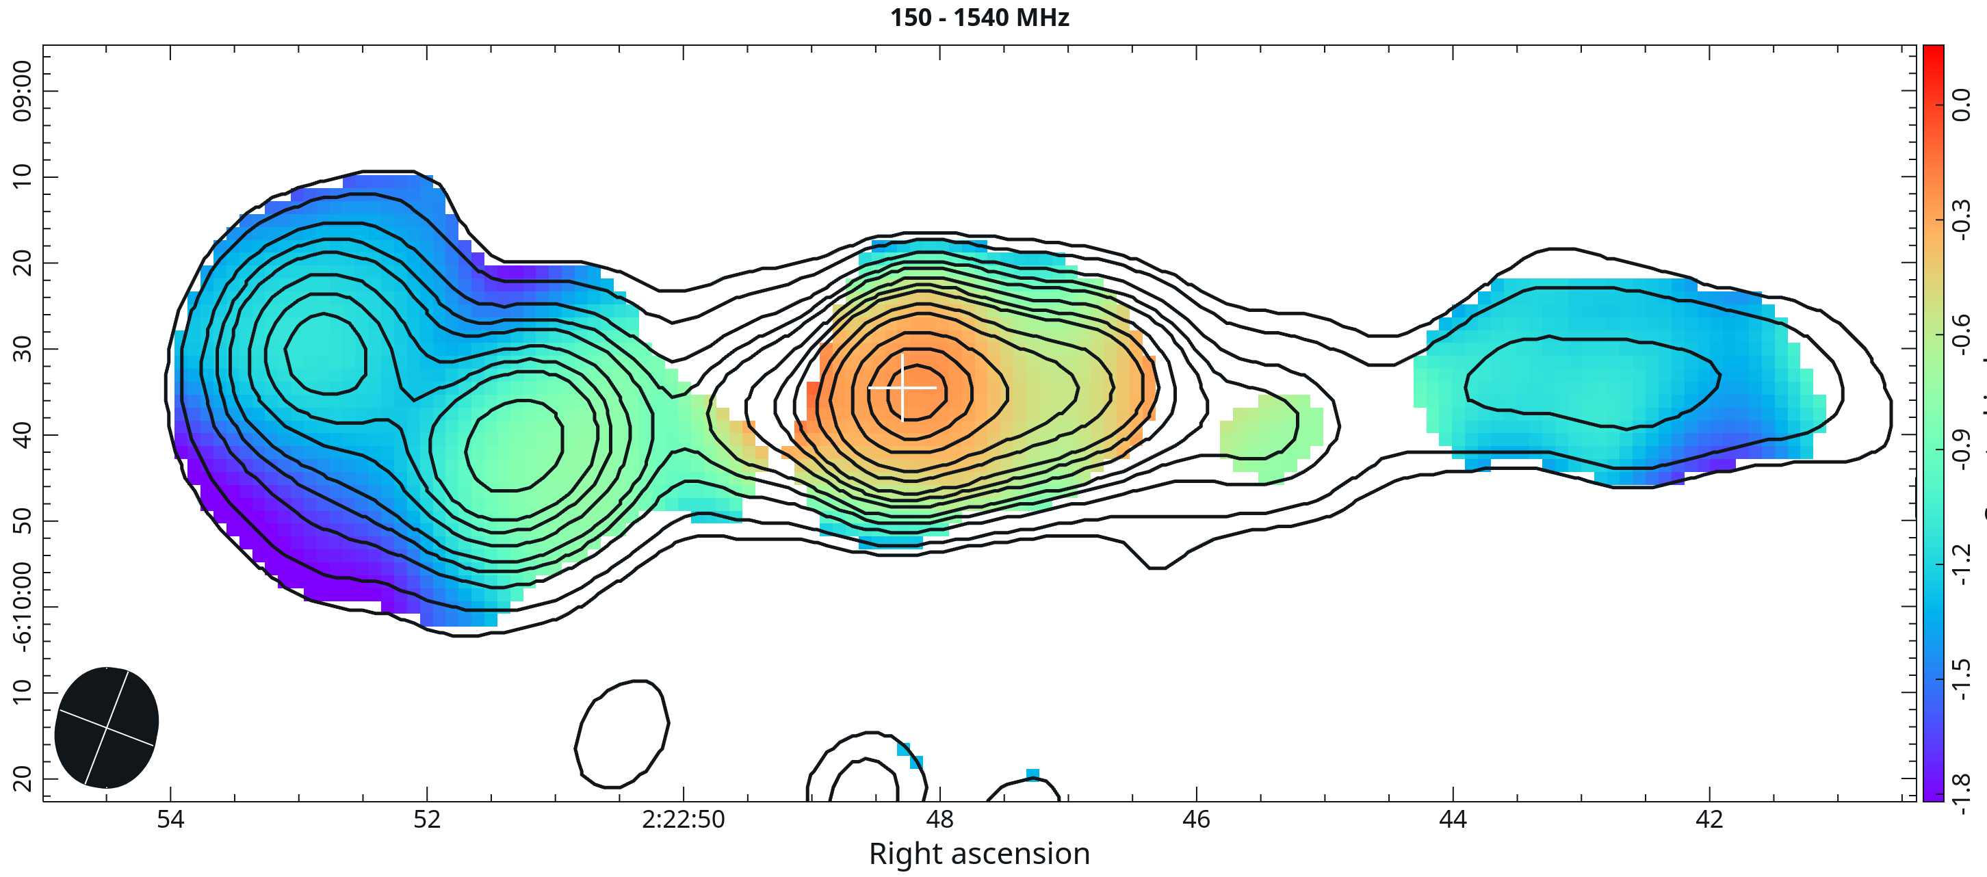Click the 54 right ascension tick label

pos(170,819)
